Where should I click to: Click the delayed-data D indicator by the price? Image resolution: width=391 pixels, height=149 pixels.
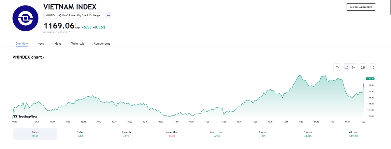76,23
